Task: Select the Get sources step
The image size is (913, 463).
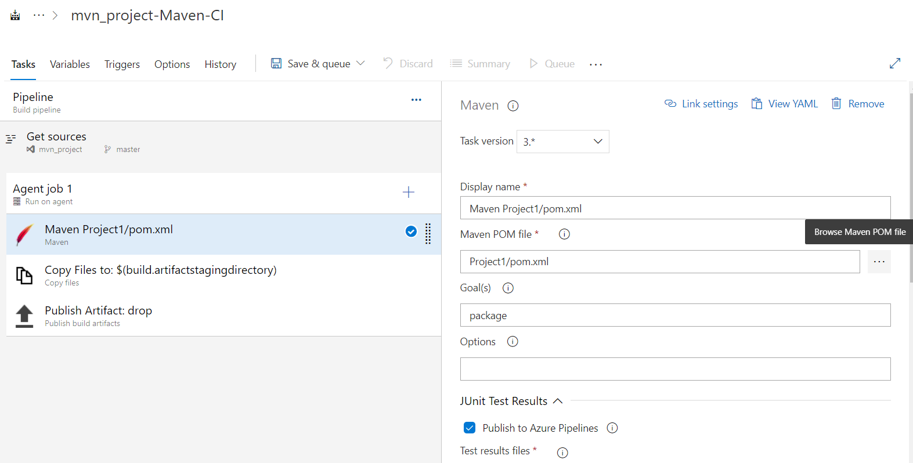Action: (x=221, y=142)
